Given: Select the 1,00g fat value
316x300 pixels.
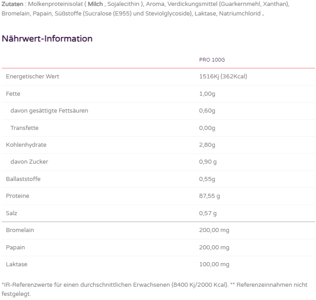Looking at the screenshot, I should (x=207, y=94).
